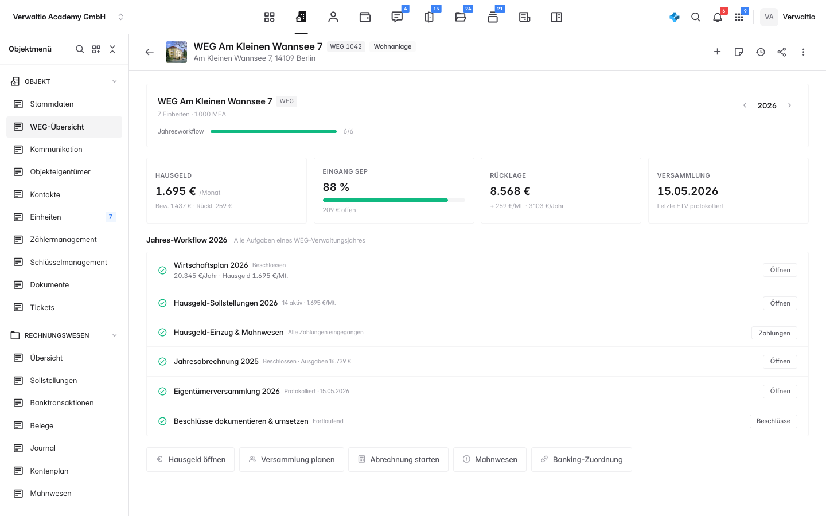Open Stammdaten in the sidebar
Viewport: 826px width, 516px height.
tap(64, 104)
